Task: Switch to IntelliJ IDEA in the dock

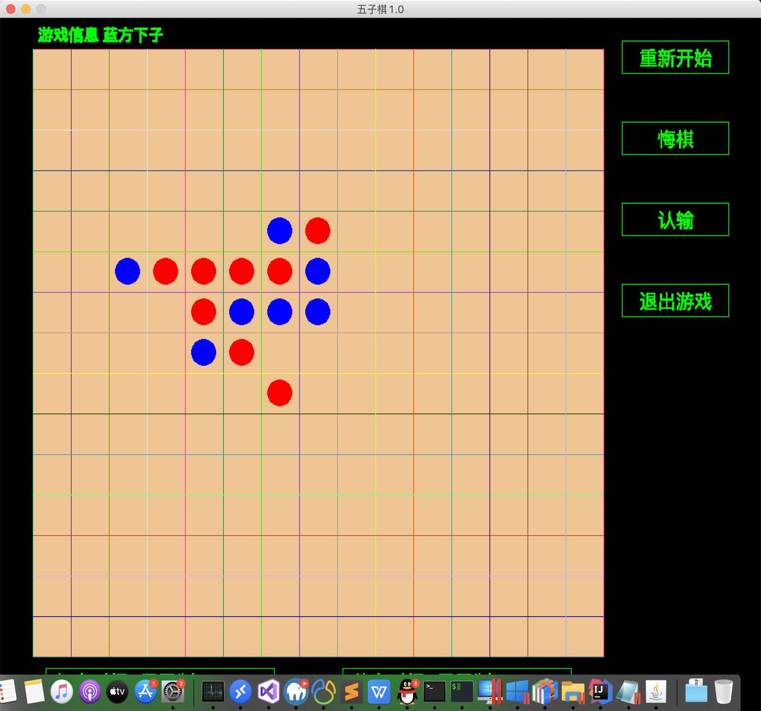Action: tap(600, 692)
